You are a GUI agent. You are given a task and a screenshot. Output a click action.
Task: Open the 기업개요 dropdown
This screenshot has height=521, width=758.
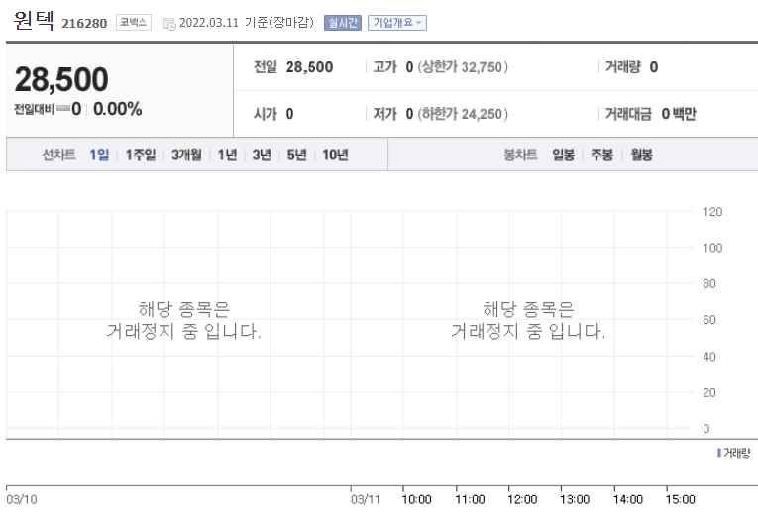pos(397,23)
